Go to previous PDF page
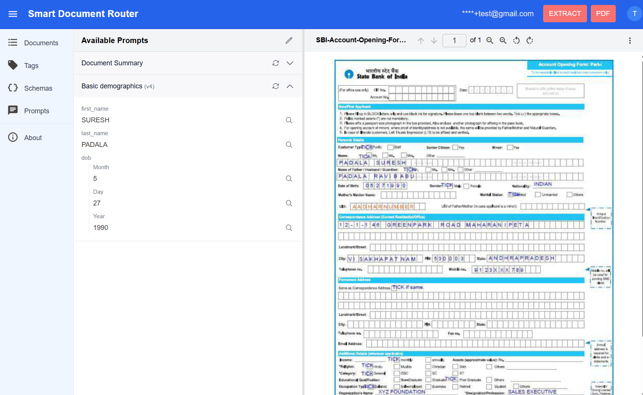 point(421,40)
